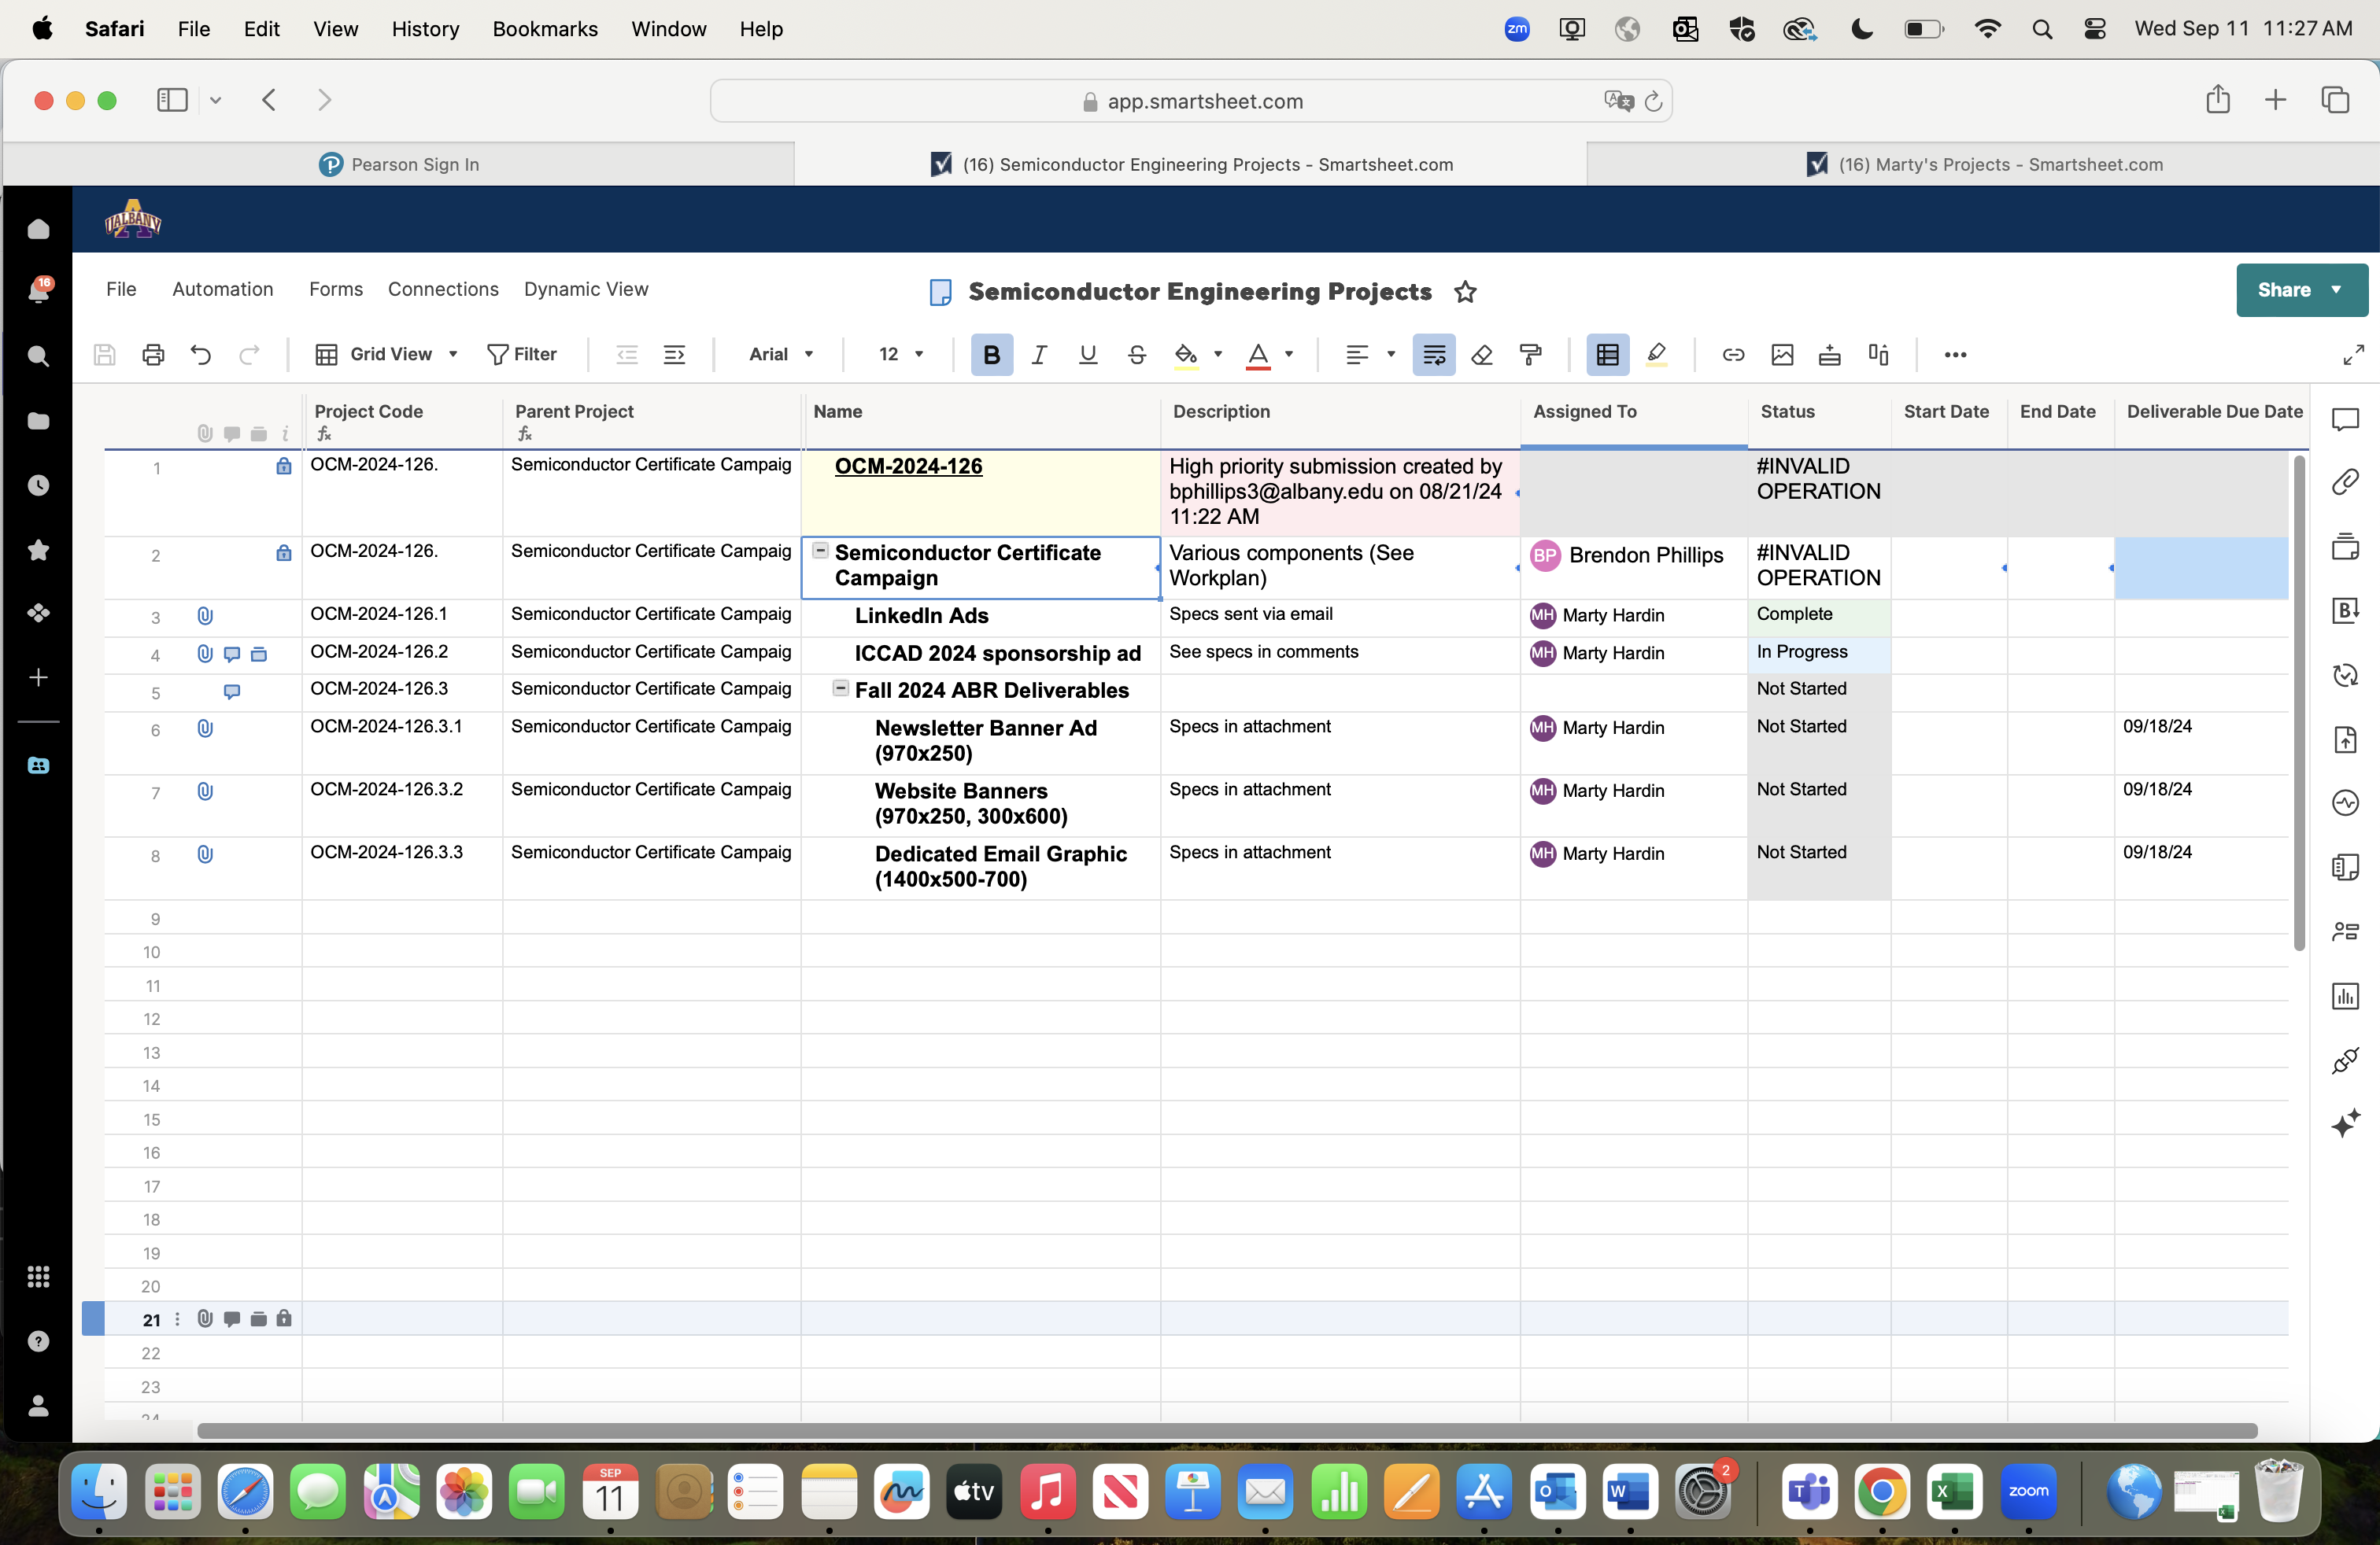Viewport: 2380px width, 1545px height.
Task: Click the Print icon
Action: [153, 355]
